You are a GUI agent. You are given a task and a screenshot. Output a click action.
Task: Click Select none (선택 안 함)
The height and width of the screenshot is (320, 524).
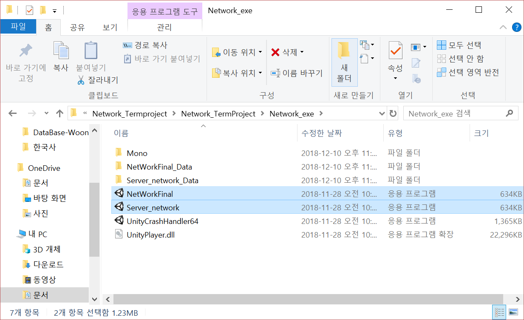point(460,59)
